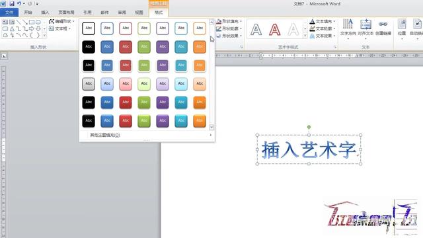423x238 pixels.
Task: Click the 文字方向 (Text Direction) button
Action: 348,29
